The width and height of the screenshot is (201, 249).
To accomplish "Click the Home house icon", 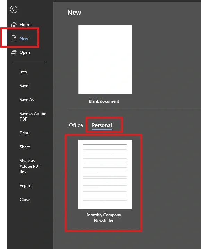I will tap(14, 24).
